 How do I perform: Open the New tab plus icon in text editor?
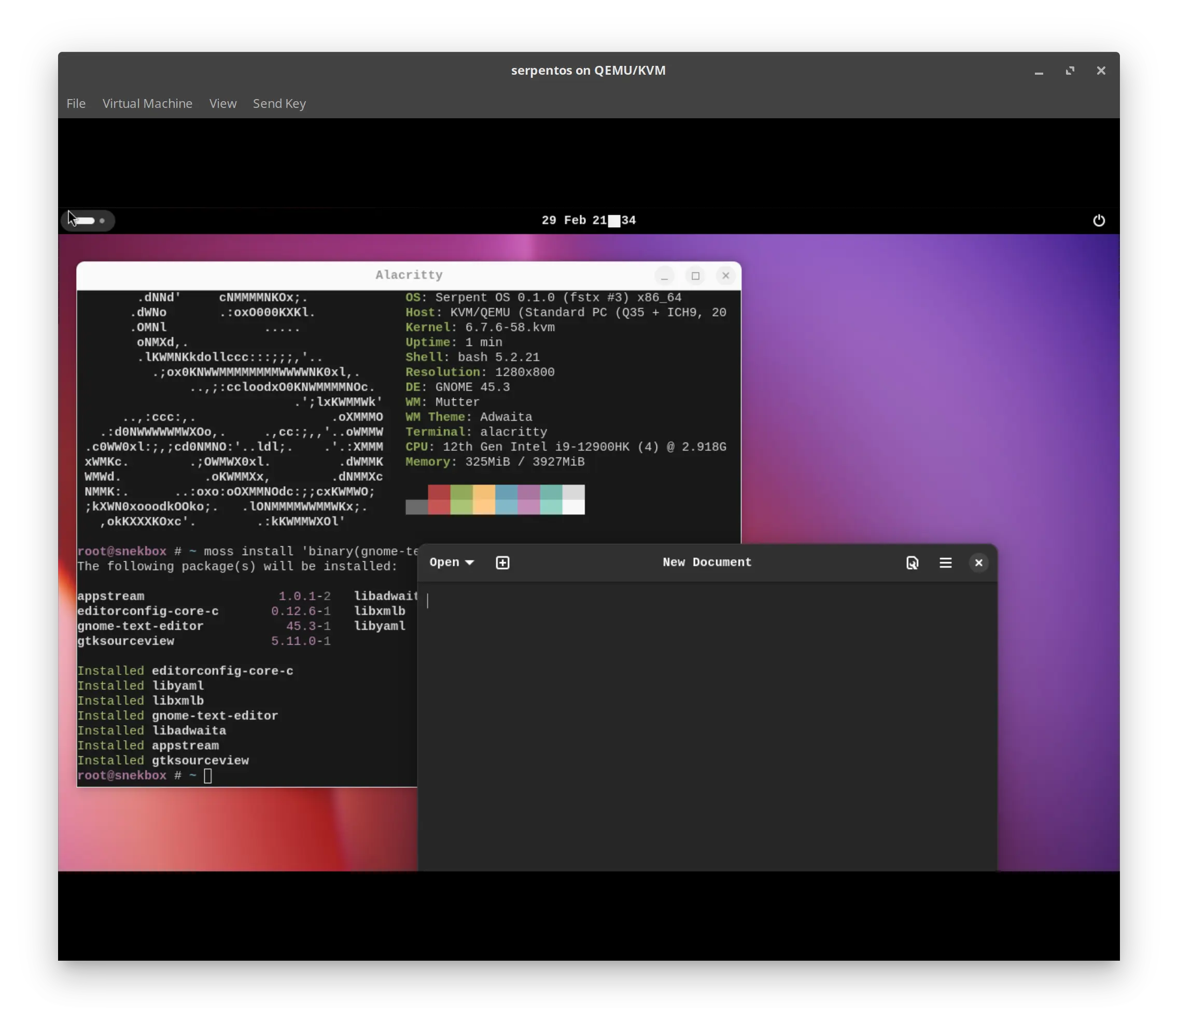pos(502,563)
